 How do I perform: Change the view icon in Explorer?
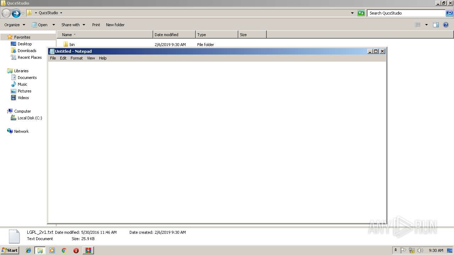click(x=418, y=25)
